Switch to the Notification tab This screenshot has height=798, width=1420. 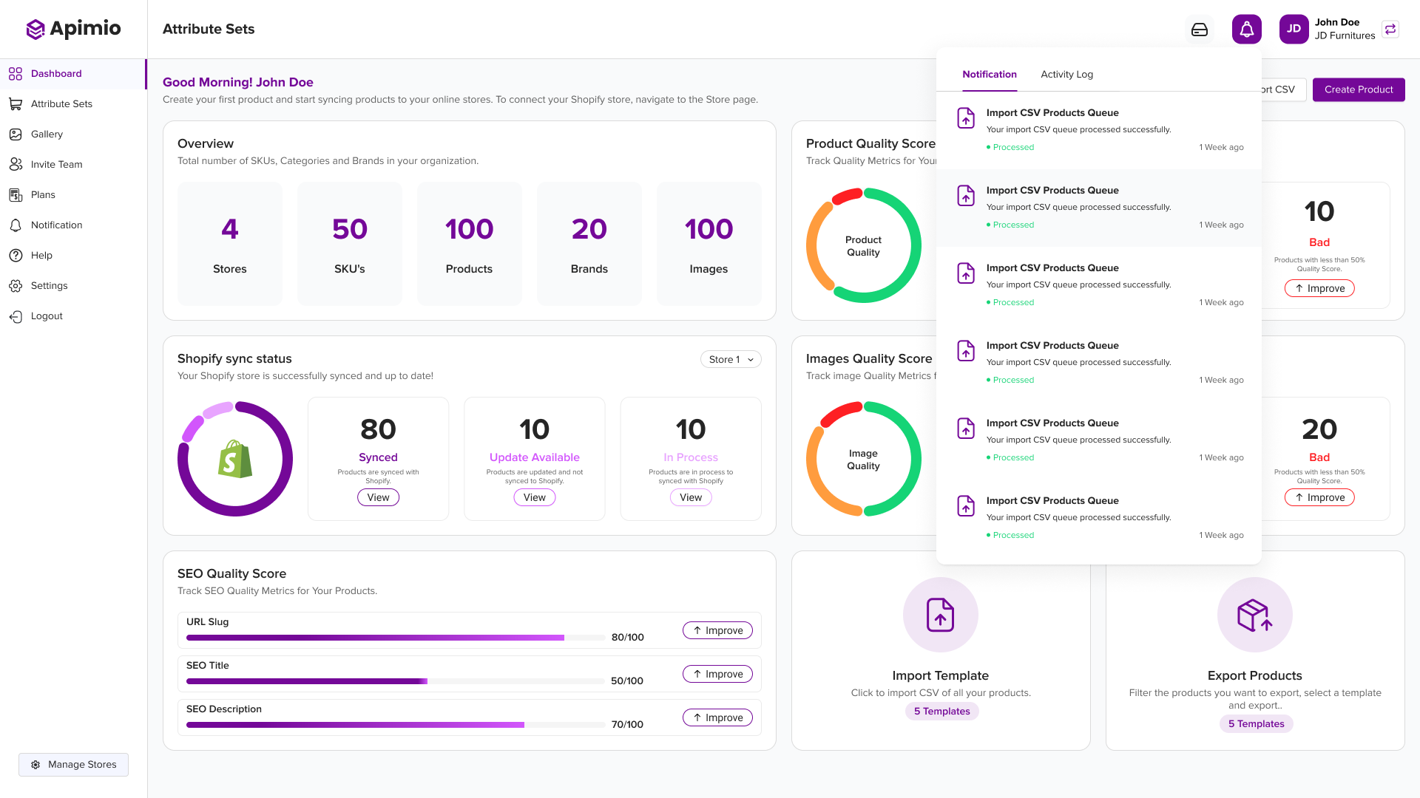(990, 75)
